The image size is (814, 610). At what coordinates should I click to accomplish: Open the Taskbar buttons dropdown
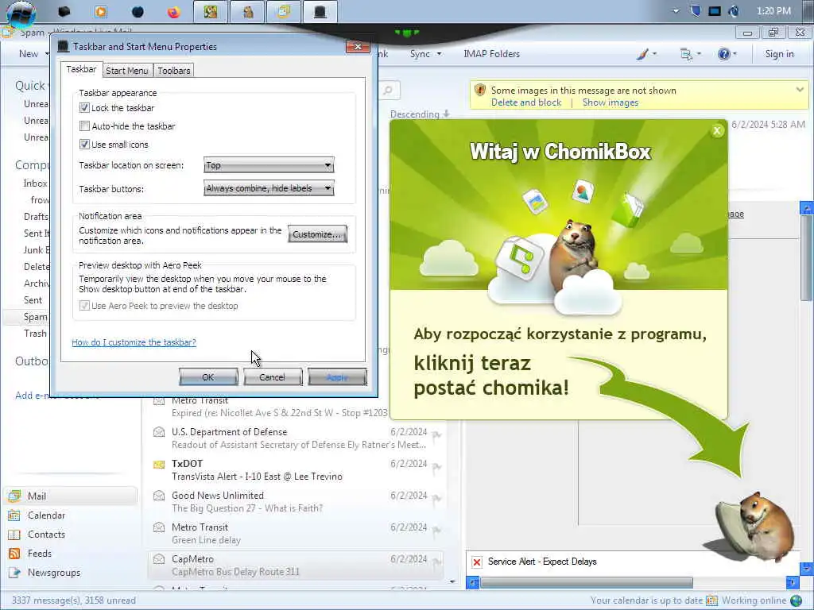269,188
